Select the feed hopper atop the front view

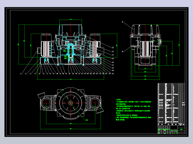click(x=71, y=30)
